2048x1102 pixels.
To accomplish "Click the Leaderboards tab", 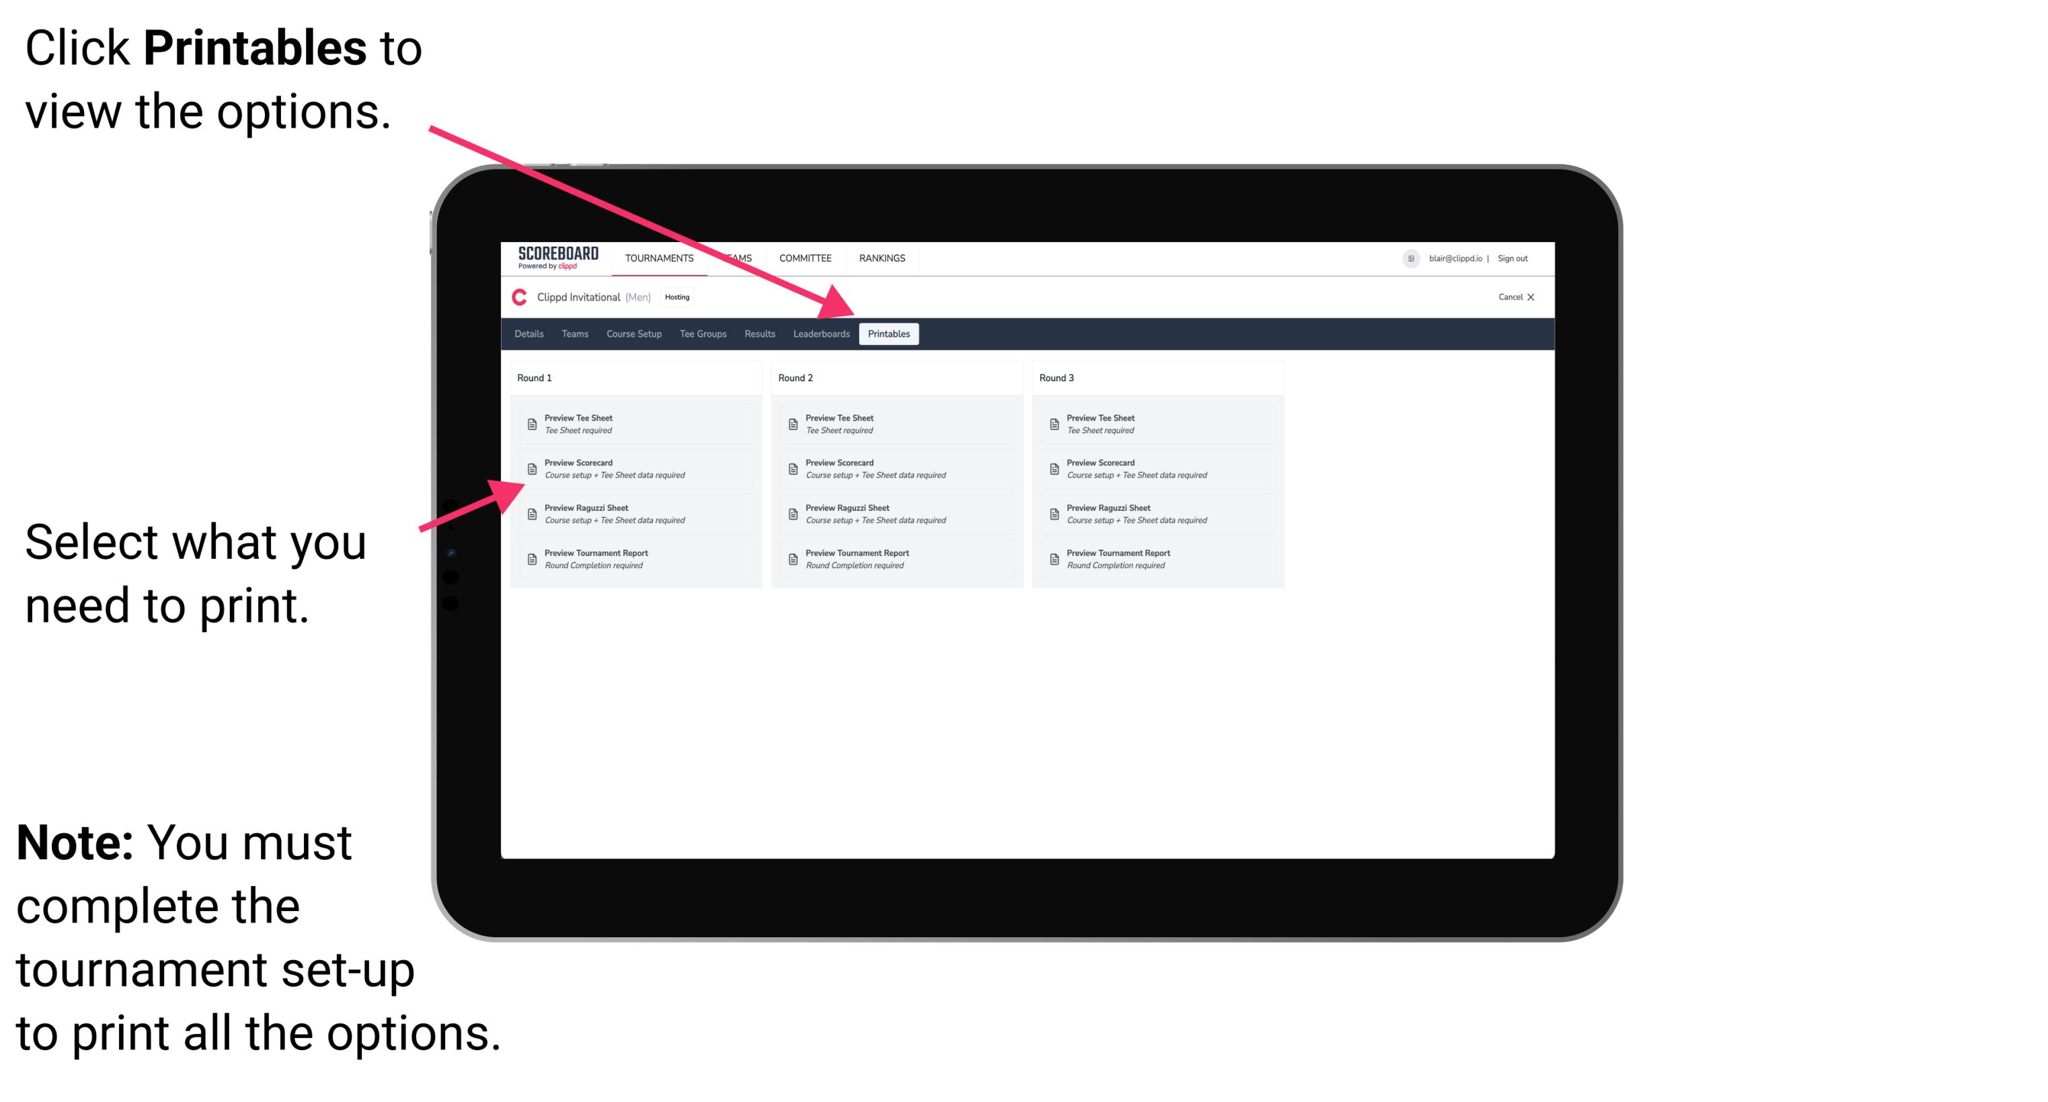I will pyautogui.click(x=820, y=334).
